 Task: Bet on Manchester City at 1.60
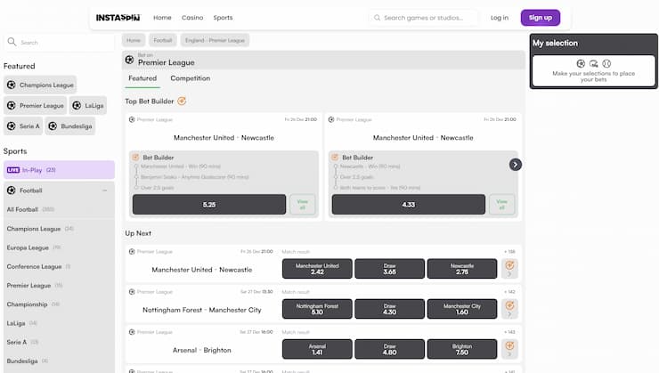point(462,309)
